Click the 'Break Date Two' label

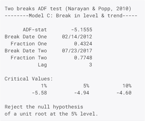click(x=26, y=51)
